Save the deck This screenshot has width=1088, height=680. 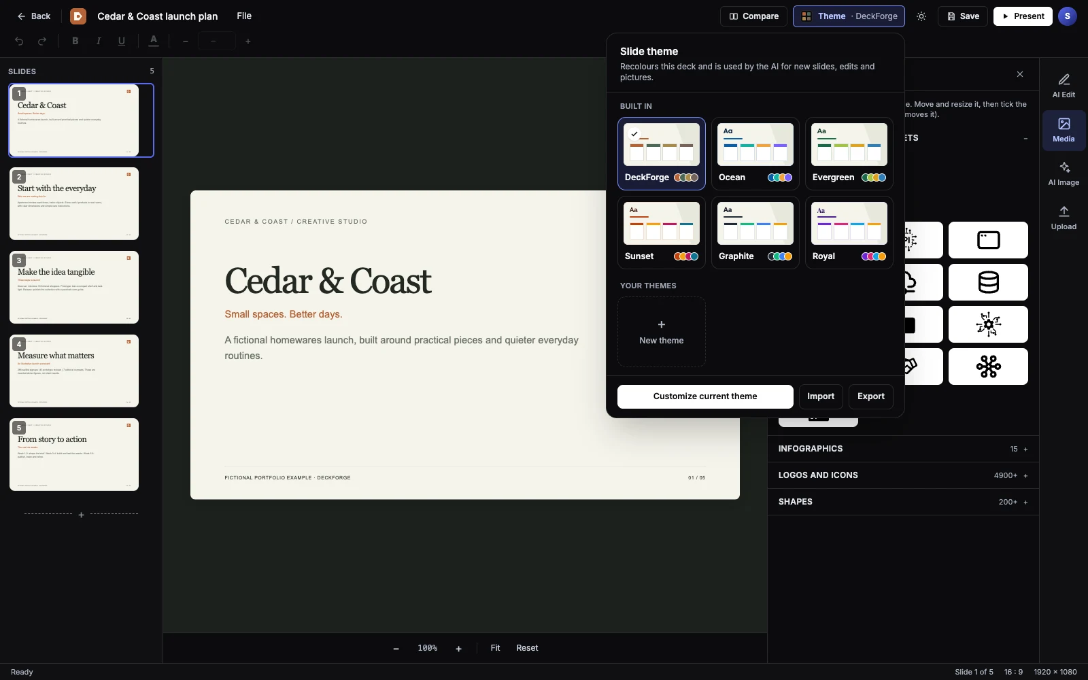click(963, 16)
